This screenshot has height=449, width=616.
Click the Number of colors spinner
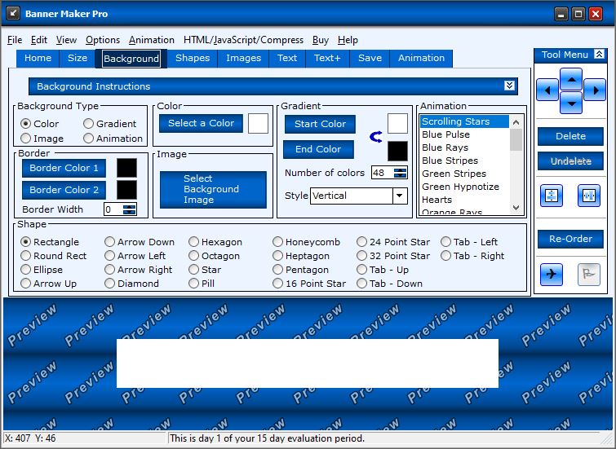(401, 173)
